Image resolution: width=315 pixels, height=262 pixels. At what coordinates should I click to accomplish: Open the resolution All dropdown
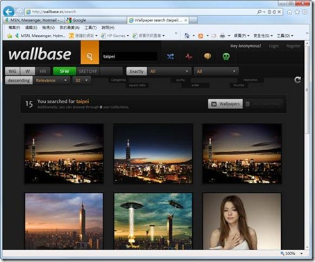tap(169, 71)
